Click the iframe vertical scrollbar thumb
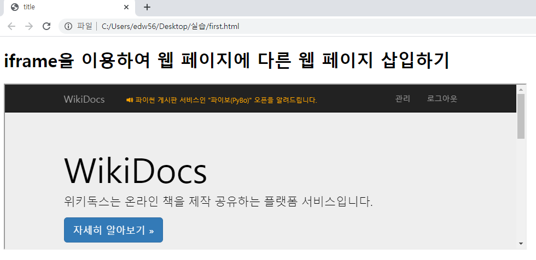The width and height of the screenshot is (536, 260). click(x=521, y=116)
